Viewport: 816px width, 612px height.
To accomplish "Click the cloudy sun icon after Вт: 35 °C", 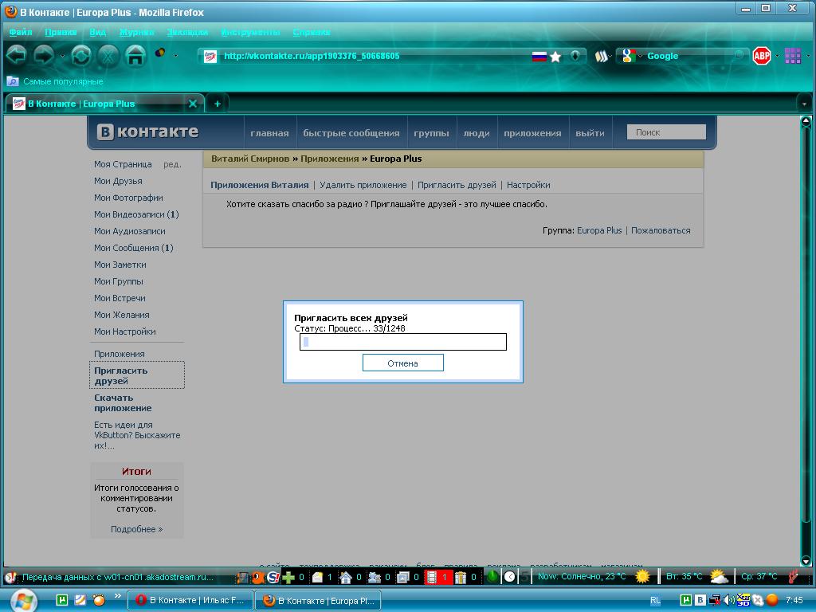I will (x=720, y=576).
